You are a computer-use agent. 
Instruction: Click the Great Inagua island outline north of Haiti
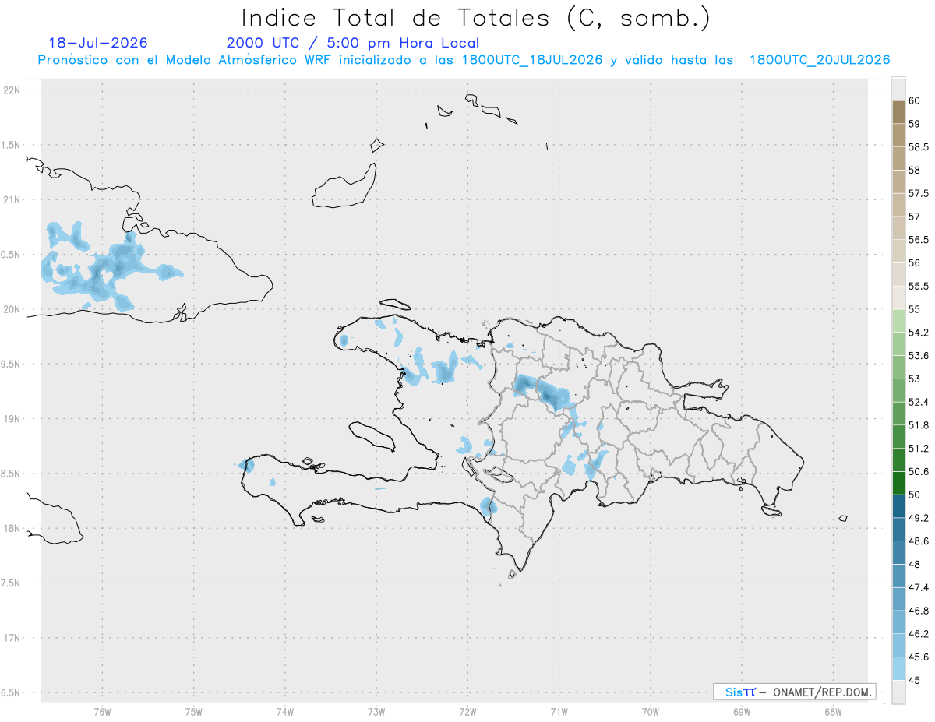point(345,185)
